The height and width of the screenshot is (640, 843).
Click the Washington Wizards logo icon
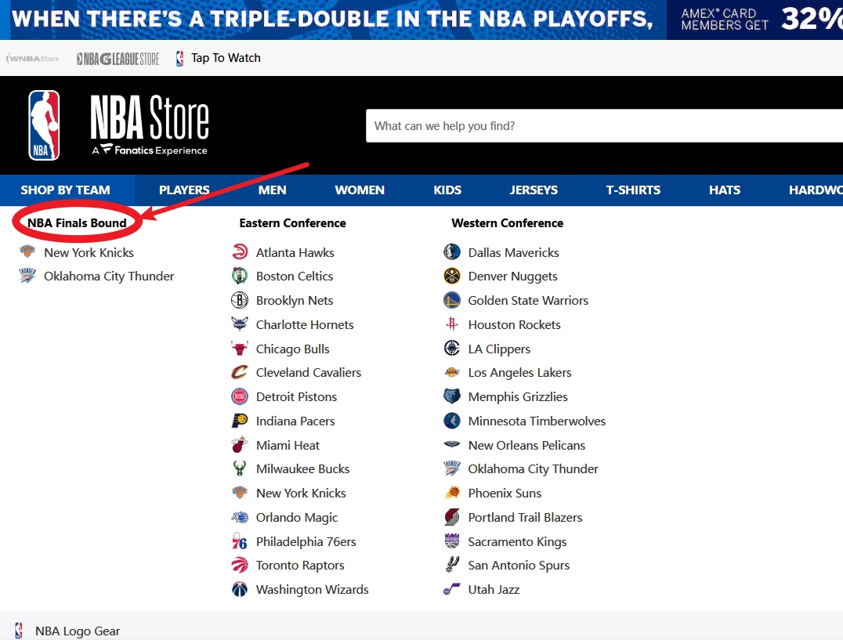(240, 589)
